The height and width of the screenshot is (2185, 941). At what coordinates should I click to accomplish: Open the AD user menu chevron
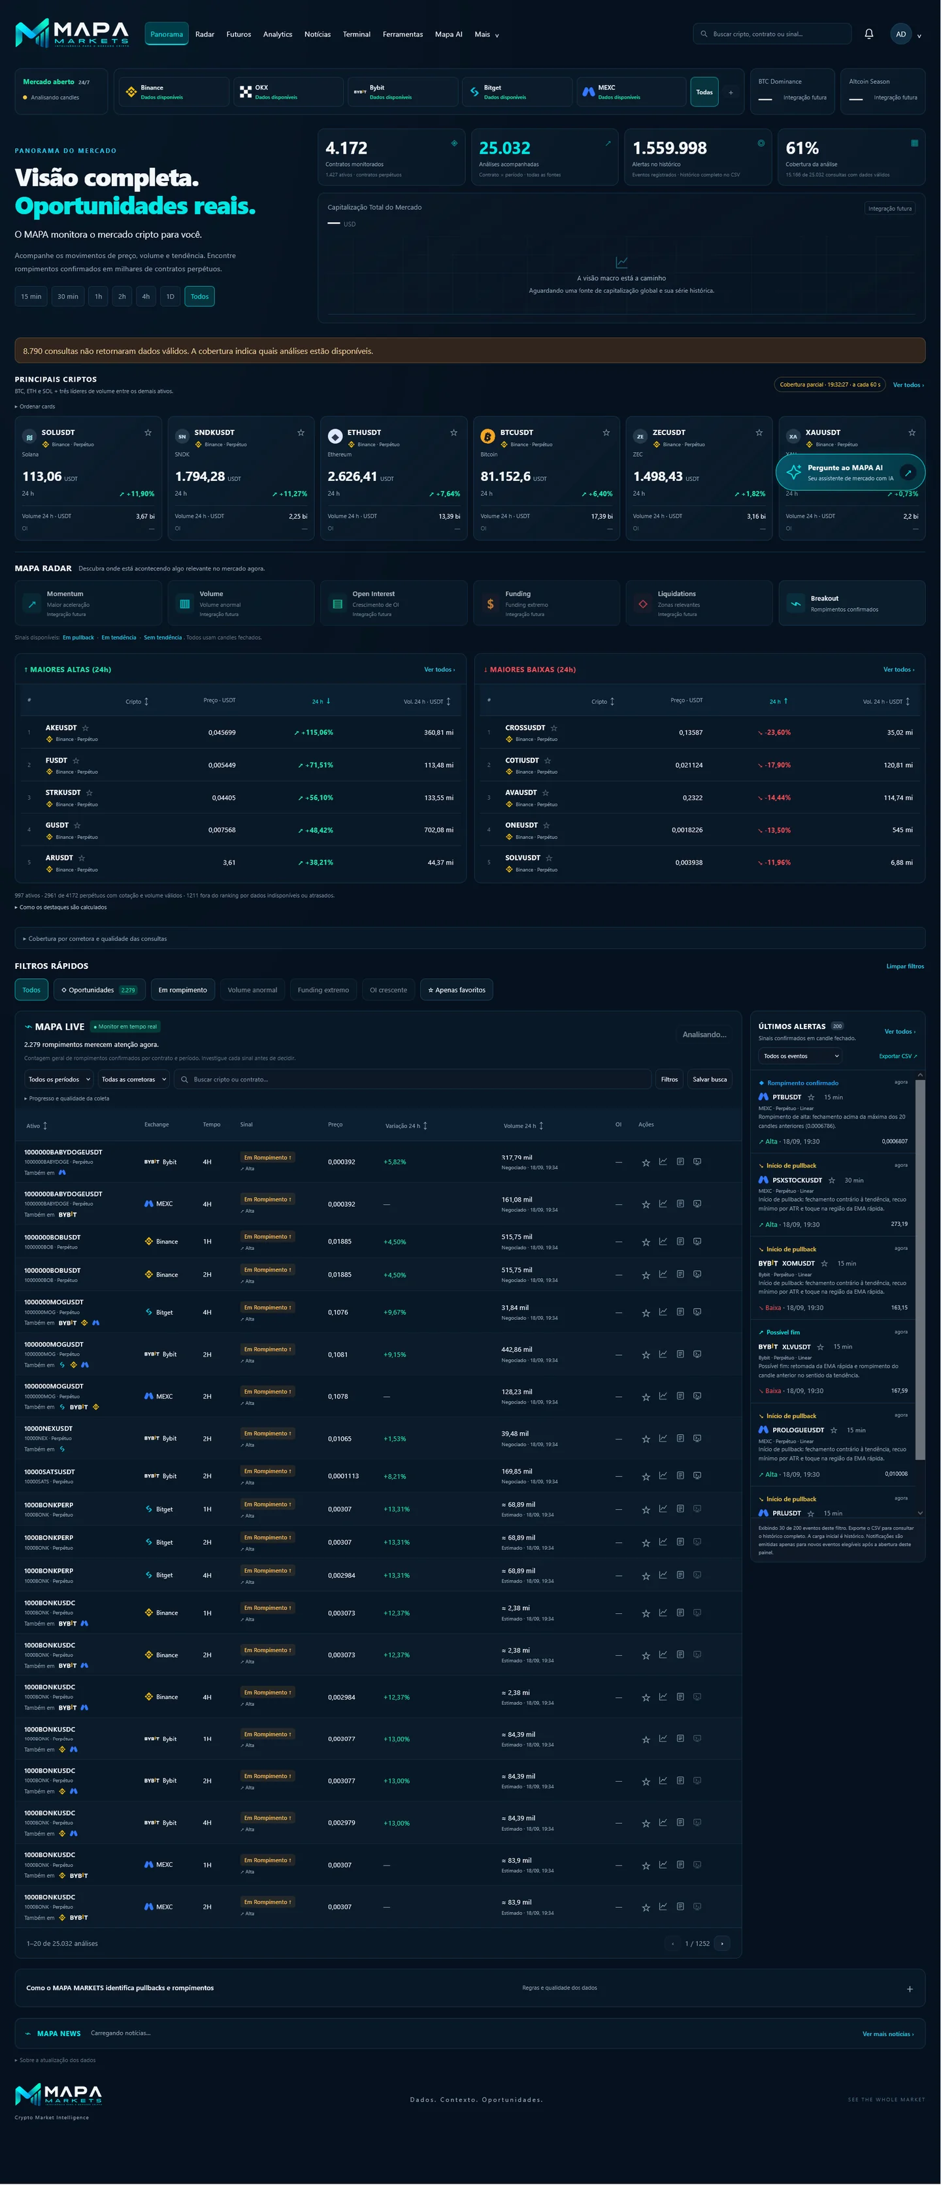(919, 36)
